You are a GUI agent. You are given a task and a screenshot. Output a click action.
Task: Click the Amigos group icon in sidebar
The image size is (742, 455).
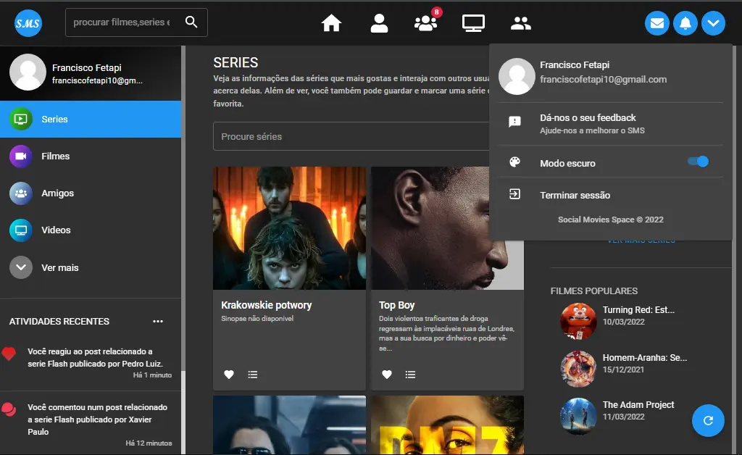point(21,193)
